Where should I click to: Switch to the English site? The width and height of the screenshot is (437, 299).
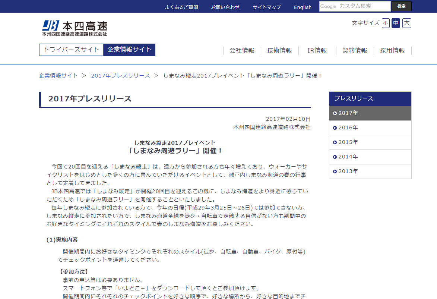coord(303,7)
